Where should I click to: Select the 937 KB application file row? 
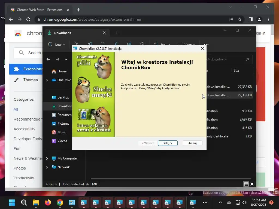coord(229,111)
